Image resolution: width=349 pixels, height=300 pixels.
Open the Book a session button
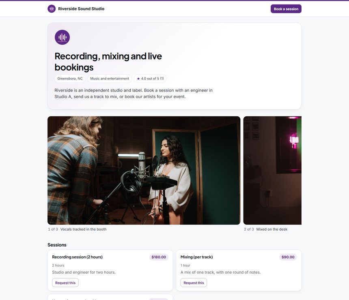tap(286, 9)
